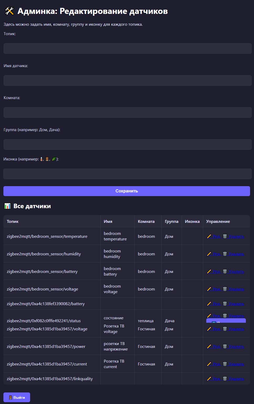Screen dimensions: 254x404
Task: Click Удалить in the розетки ТВ напряжение row
Action: [x=237, y=346]
